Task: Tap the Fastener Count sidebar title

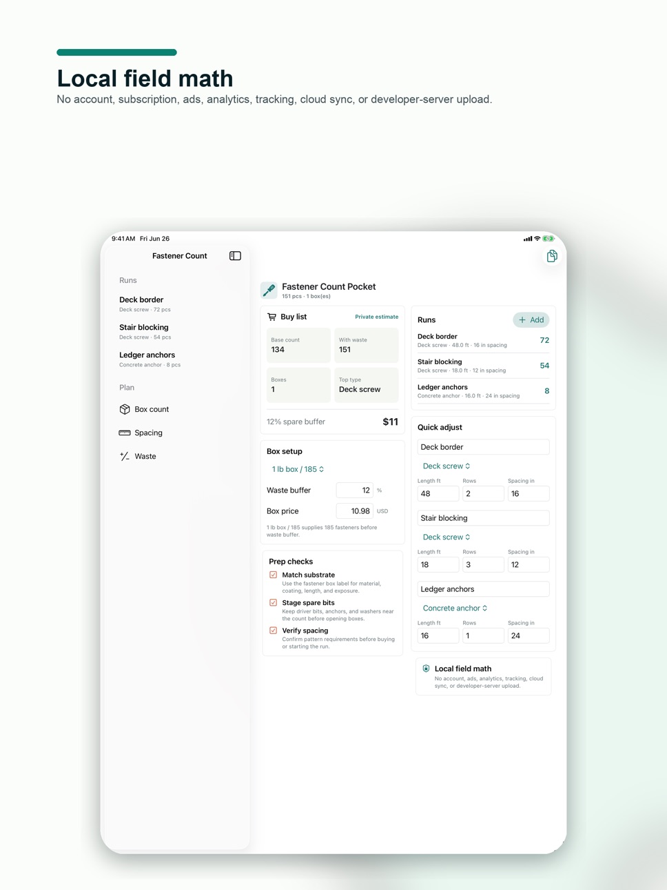Action: pos(179,256)
